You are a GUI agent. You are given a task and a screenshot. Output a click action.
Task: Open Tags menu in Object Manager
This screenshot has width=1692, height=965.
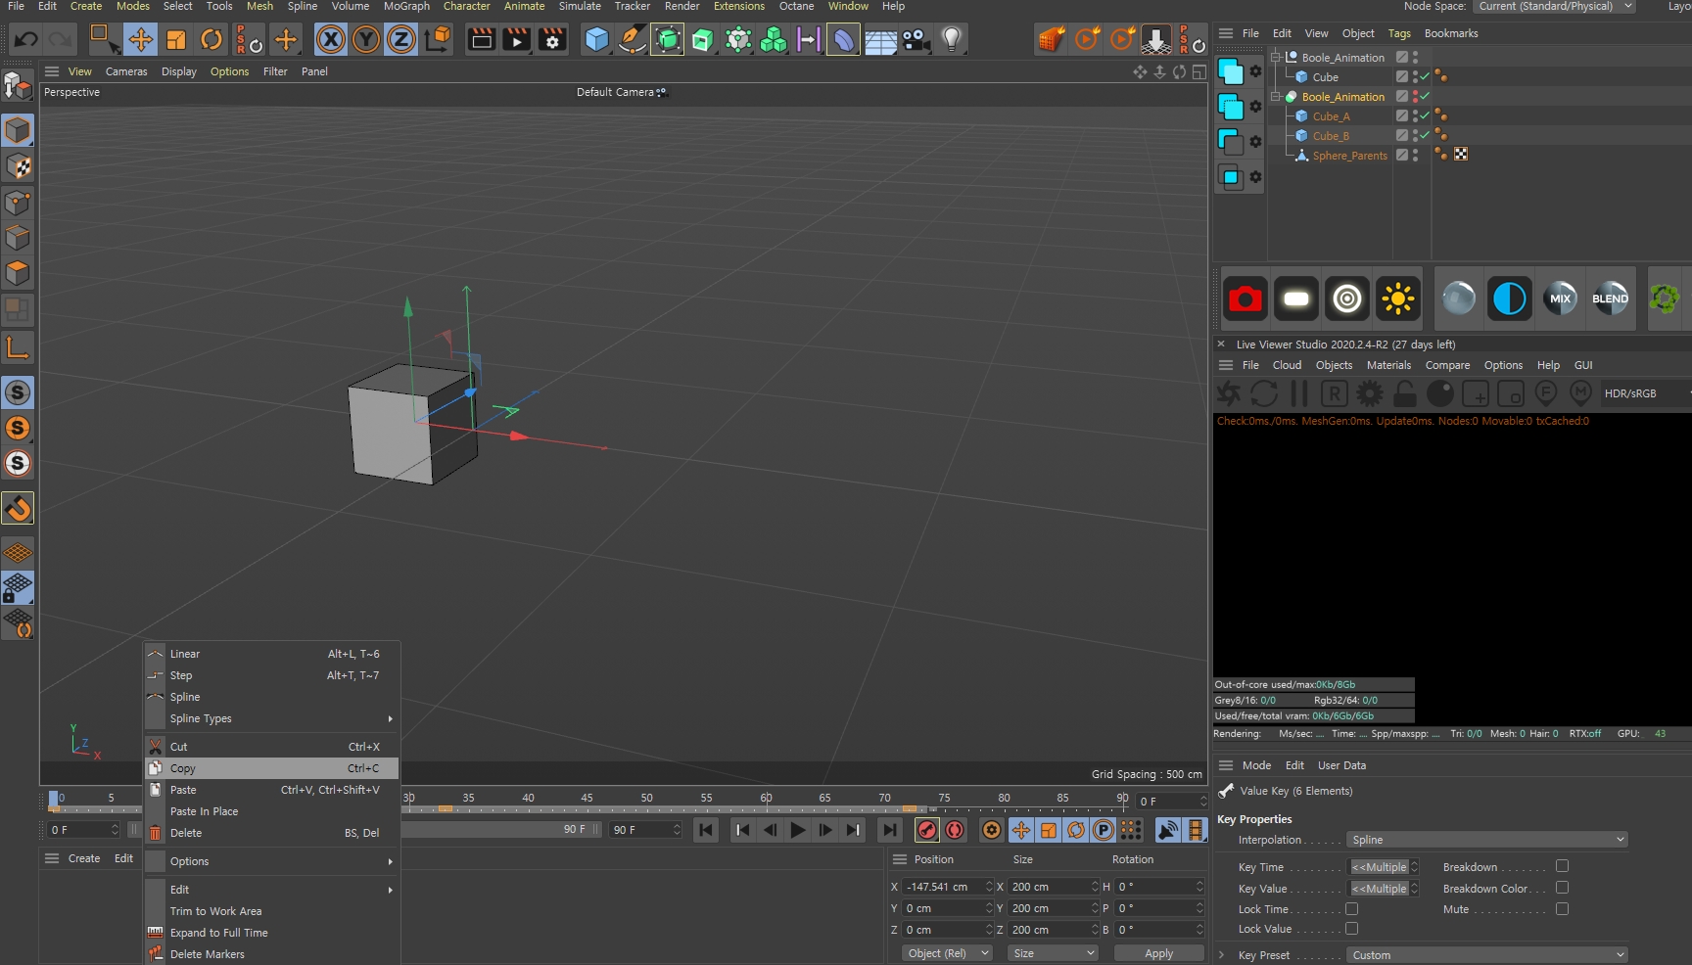[x=1399, y=33]
